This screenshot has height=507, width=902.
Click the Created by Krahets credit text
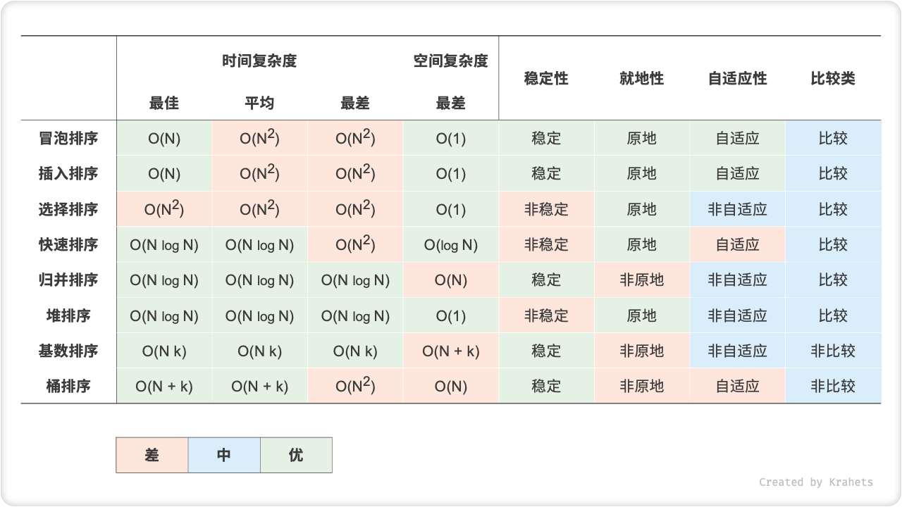click(x=816, y=482)
